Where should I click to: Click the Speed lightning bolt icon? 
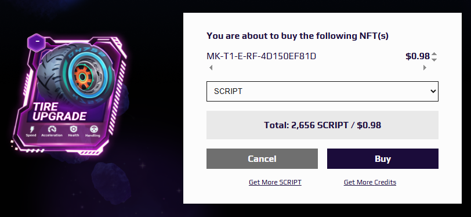click(x=31, y=129)
